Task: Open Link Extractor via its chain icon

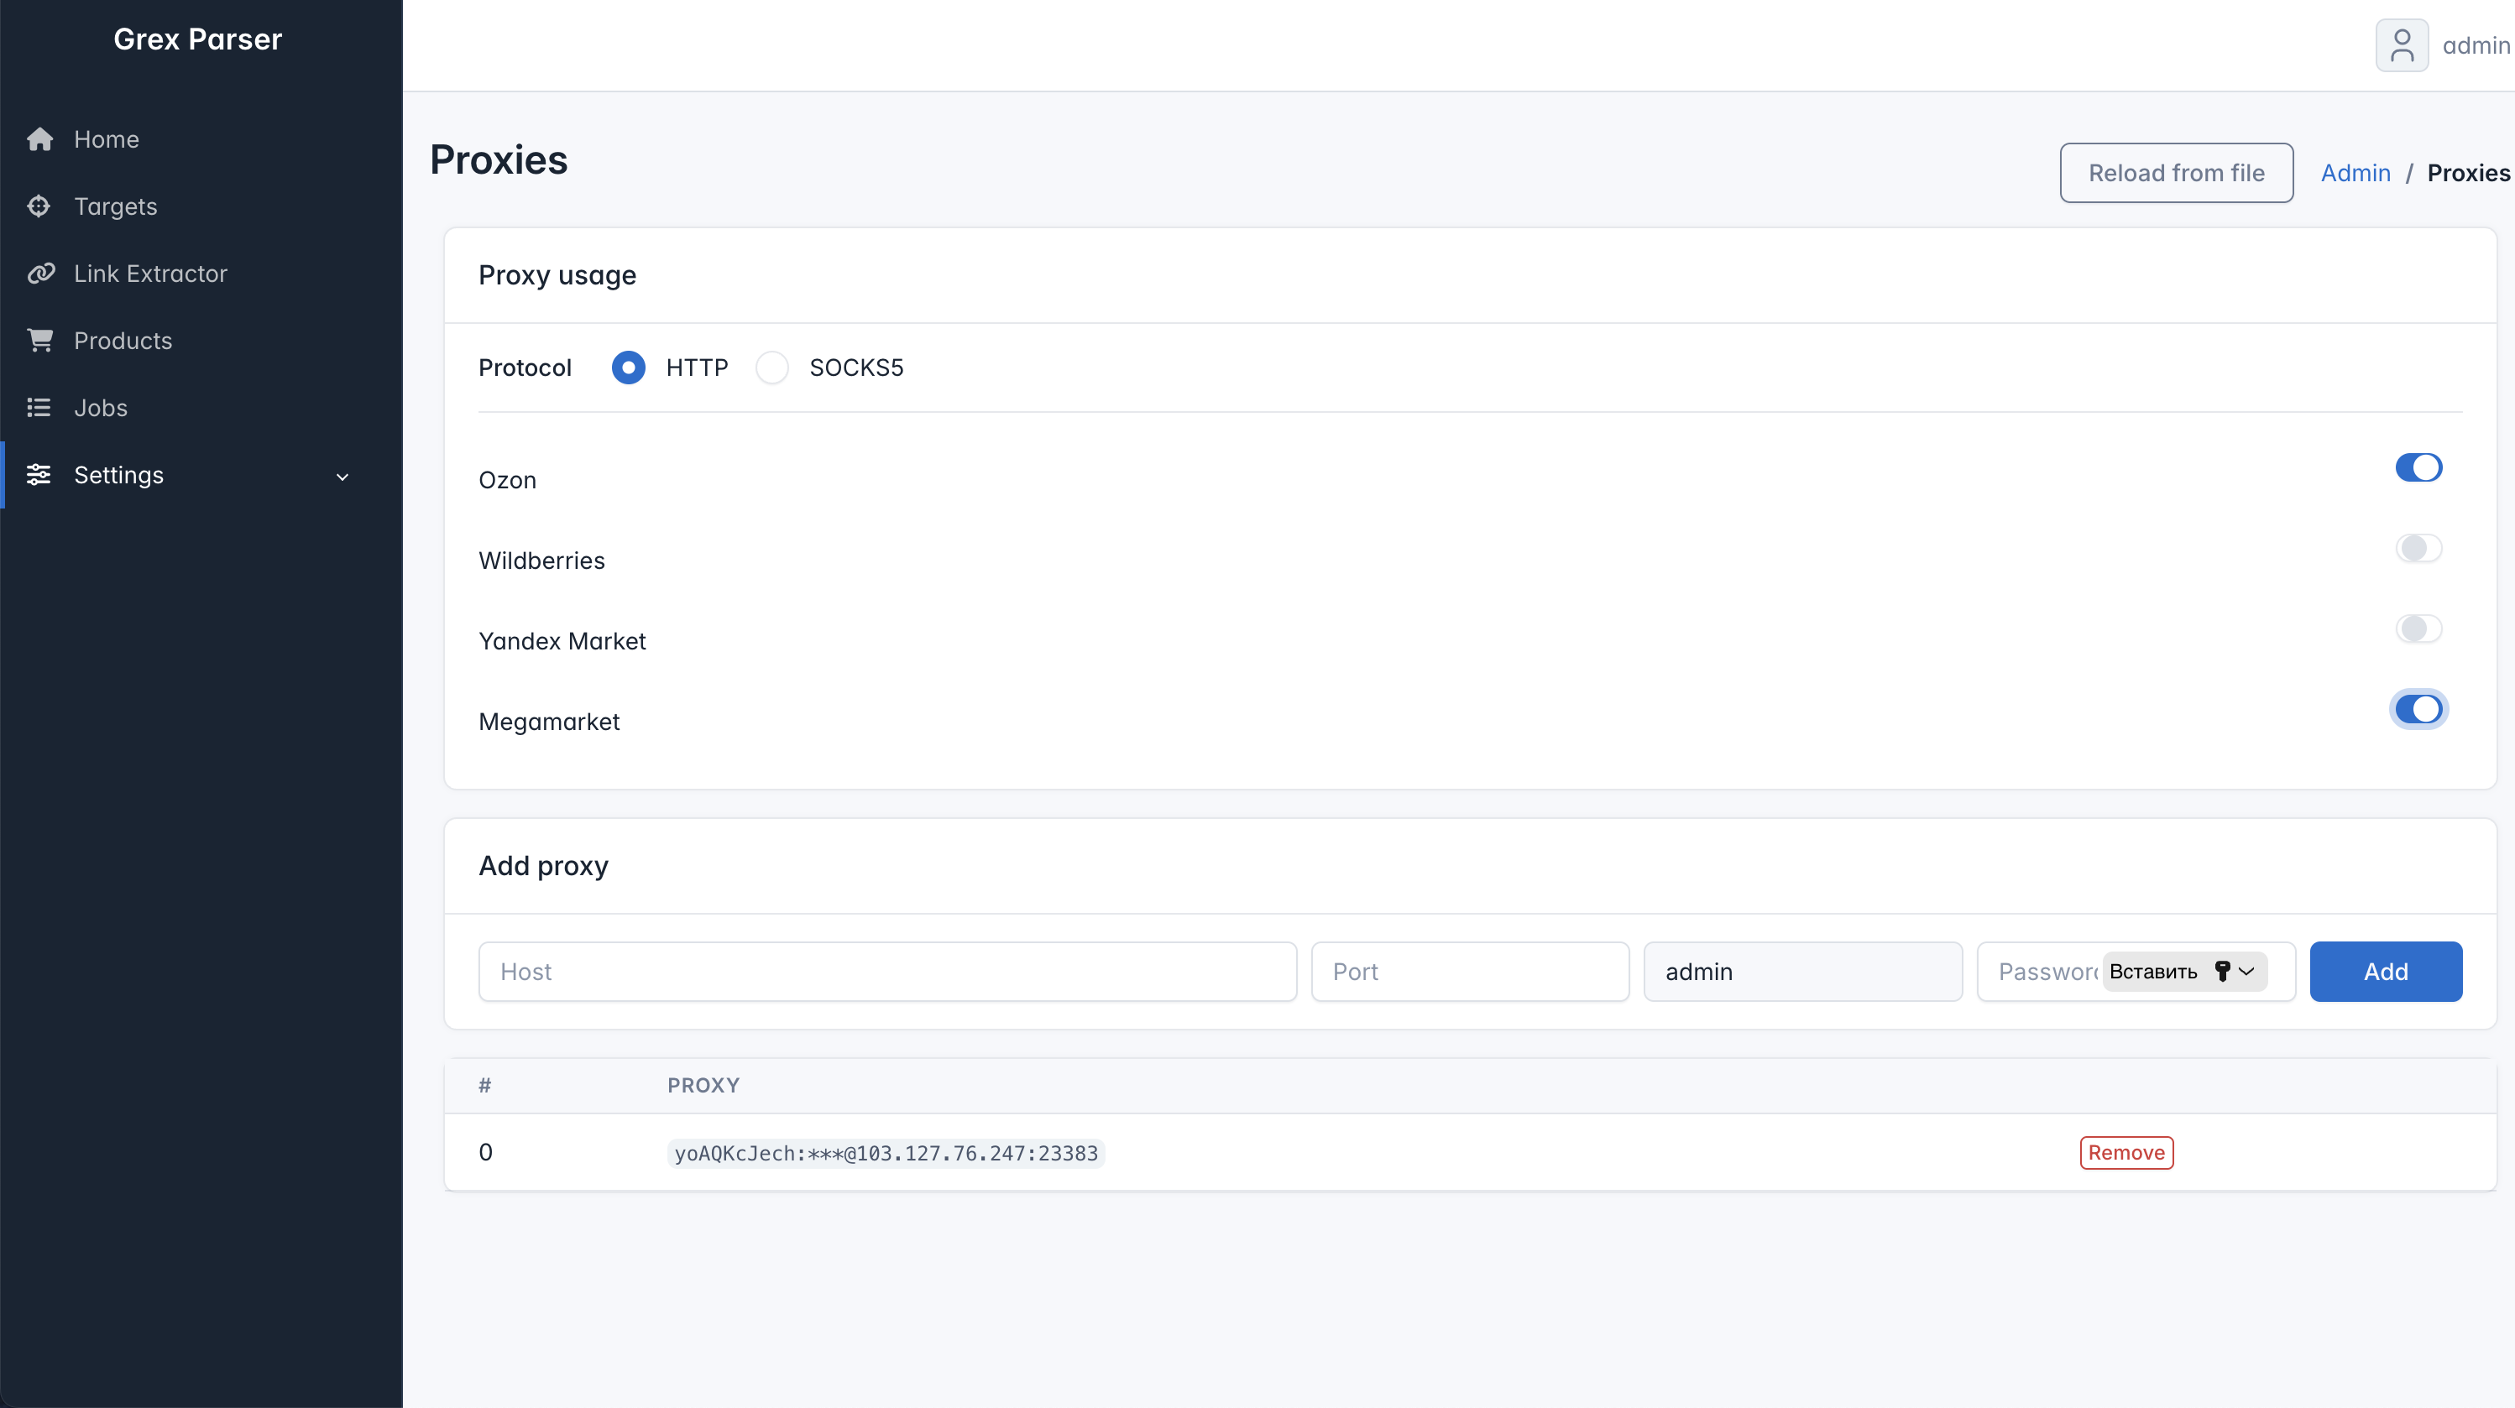Action: [x=39, y=274]
